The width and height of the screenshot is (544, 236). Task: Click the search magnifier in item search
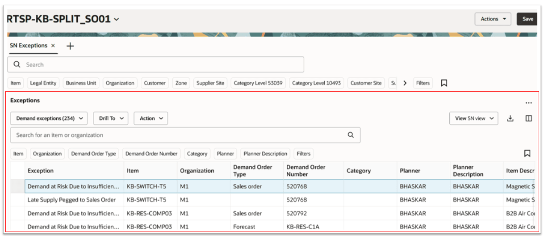pos(351,135)
